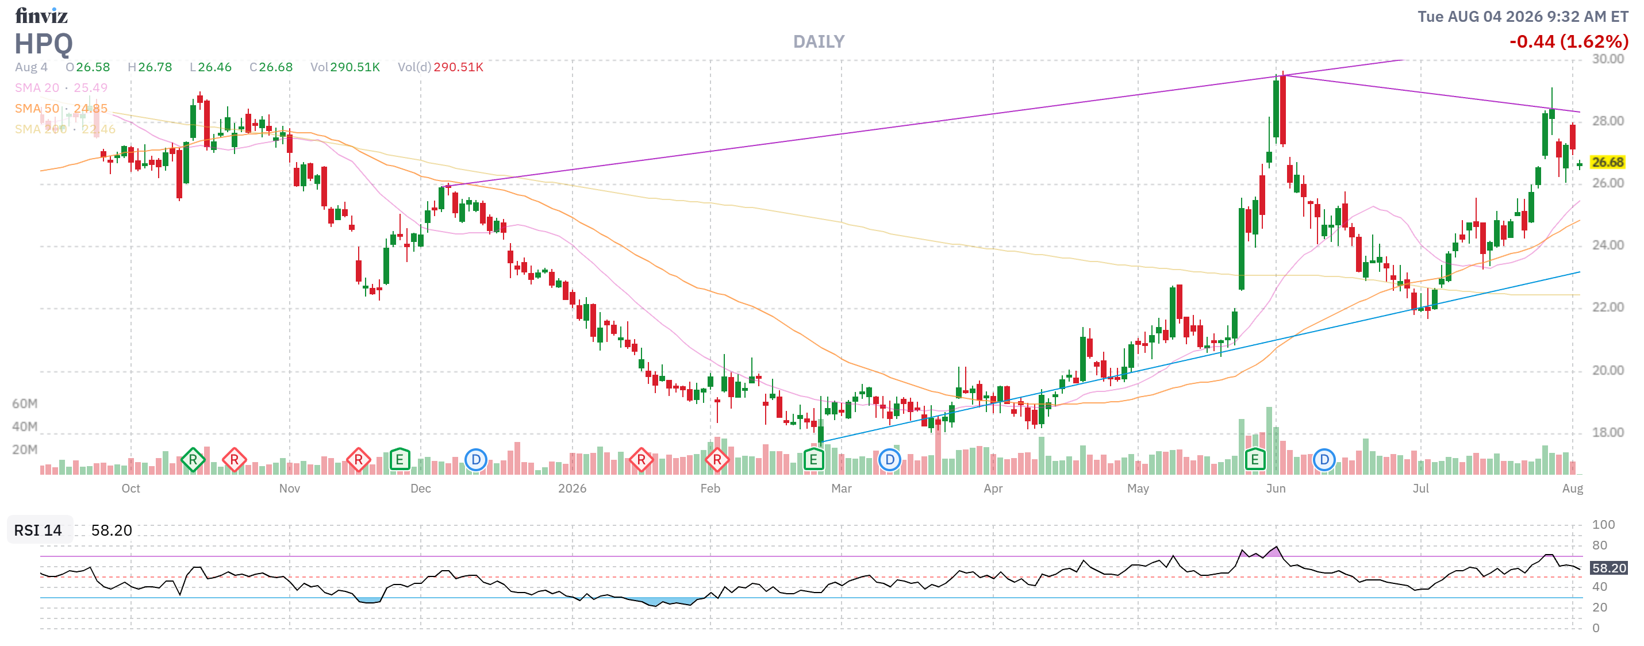
Task: Click the high value H 26.78
Action: point(149,67)
